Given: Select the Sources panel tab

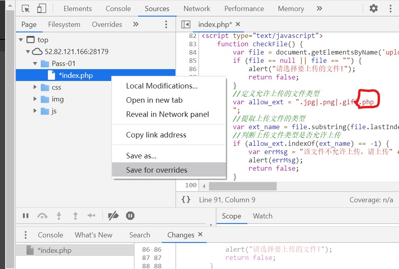Looking at the screenshot, I should (157, 9).
